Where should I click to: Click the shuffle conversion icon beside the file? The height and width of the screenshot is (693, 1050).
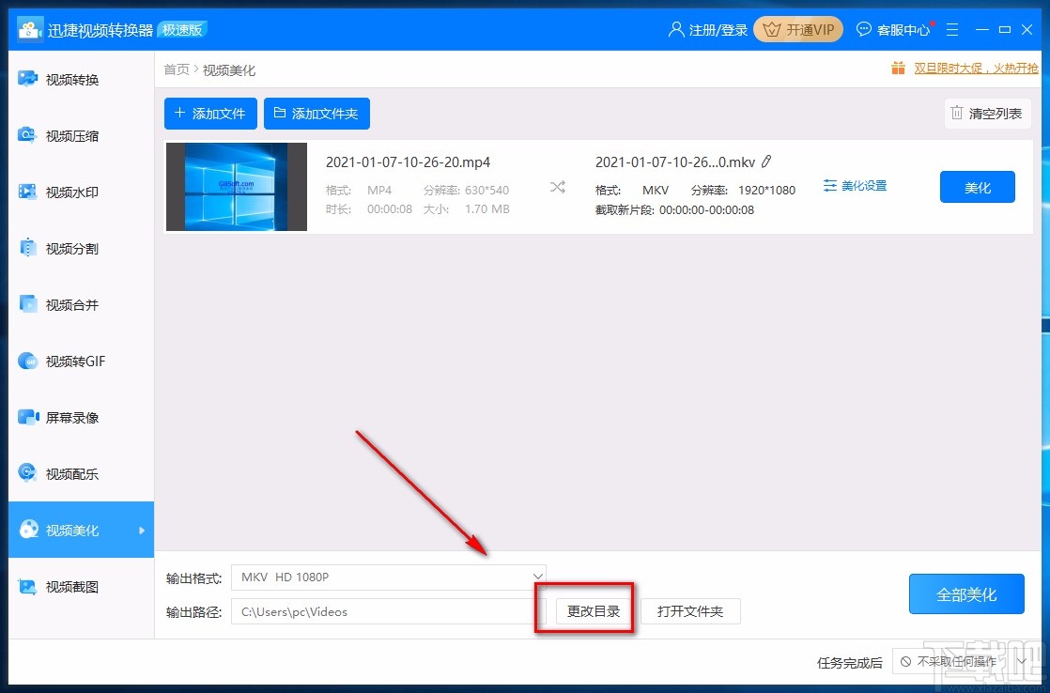click(557, 187)
